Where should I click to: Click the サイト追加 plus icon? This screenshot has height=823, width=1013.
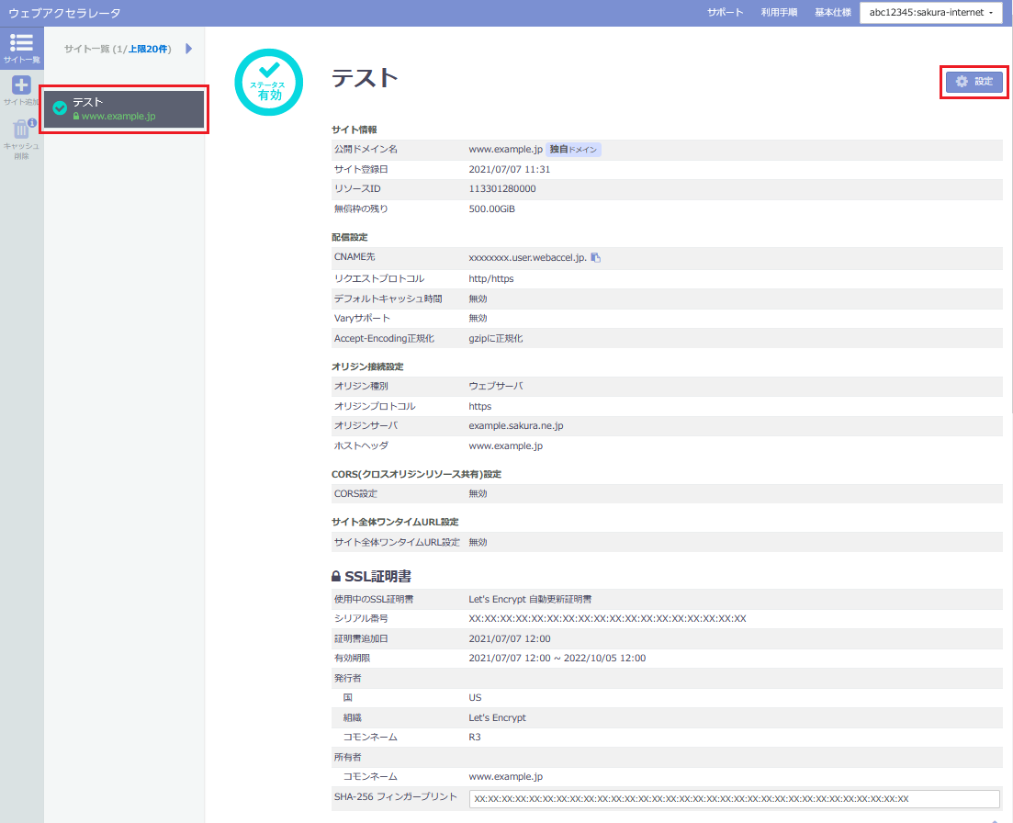[21, 86]
